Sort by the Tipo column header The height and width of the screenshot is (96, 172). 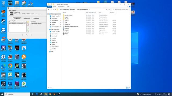(x=100, y=13)
